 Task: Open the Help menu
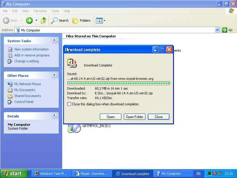click(67, 11)
